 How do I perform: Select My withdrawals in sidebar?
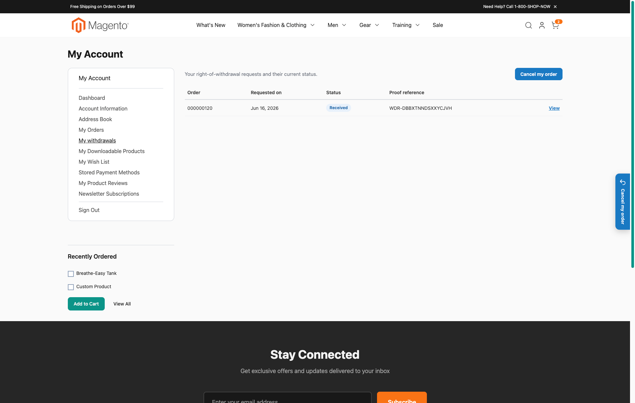pyautogui.click(x=97, y=140)
